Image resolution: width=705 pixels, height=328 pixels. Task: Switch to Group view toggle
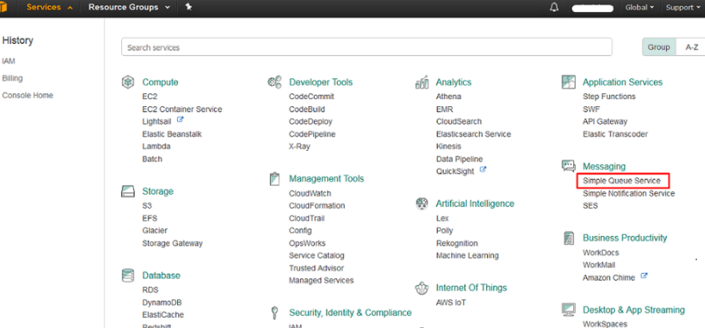(659, 47)
